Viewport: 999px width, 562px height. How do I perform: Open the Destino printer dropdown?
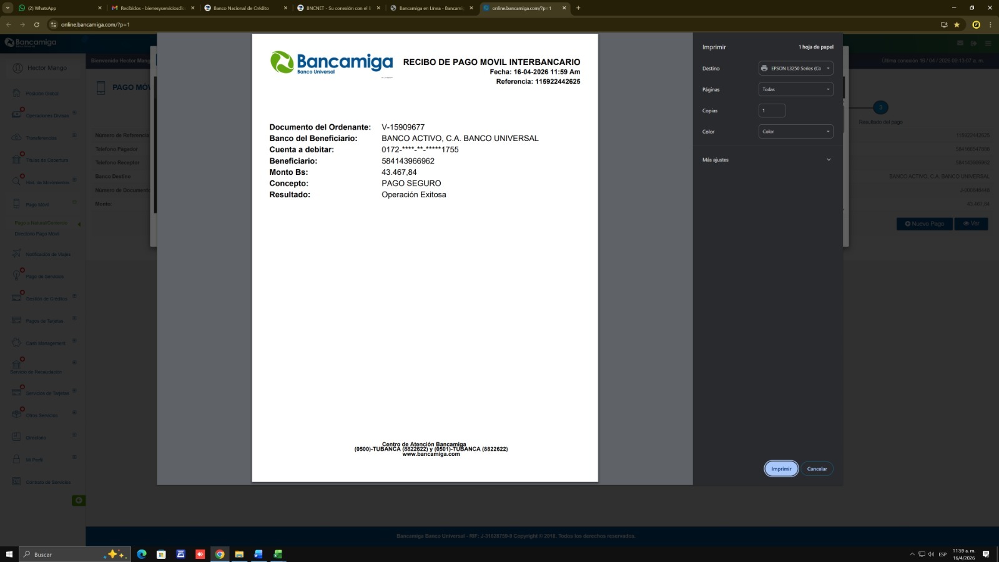click(x=795, y=68)
